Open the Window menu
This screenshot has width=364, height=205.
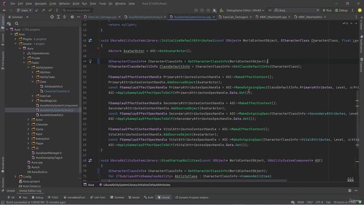click(x=121, y=3)
